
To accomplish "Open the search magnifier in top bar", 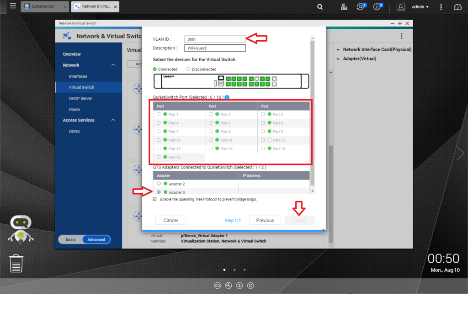I will (319, 6).
